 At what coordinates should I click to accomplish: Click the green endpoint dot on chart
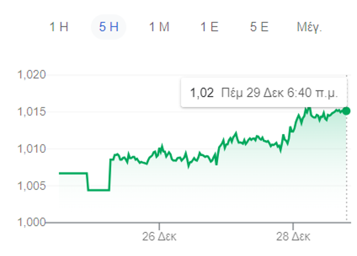pos(346,111)
